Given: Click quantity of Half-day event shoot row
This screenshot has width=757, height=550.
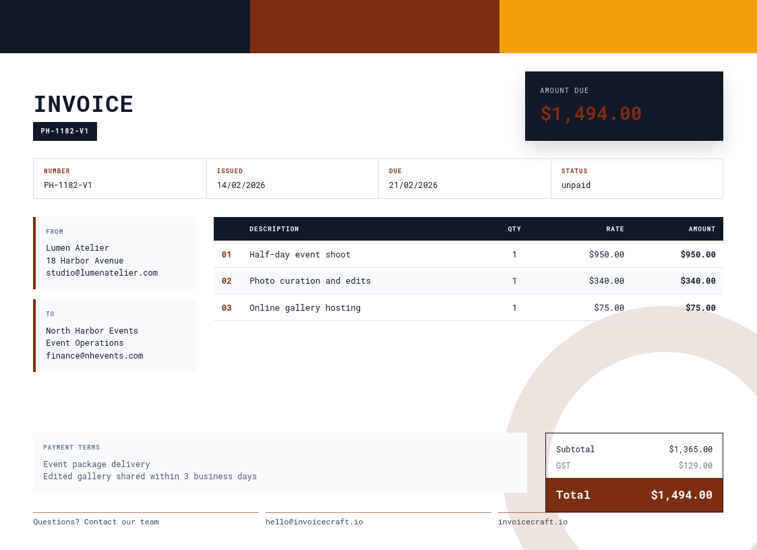Looking at the screenshot, I should 514,255.
